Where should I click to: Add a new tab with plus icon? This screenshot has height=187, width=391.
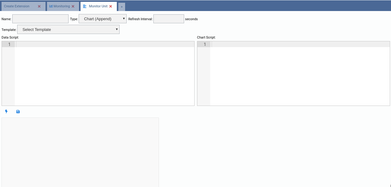(x=122, y=7)
